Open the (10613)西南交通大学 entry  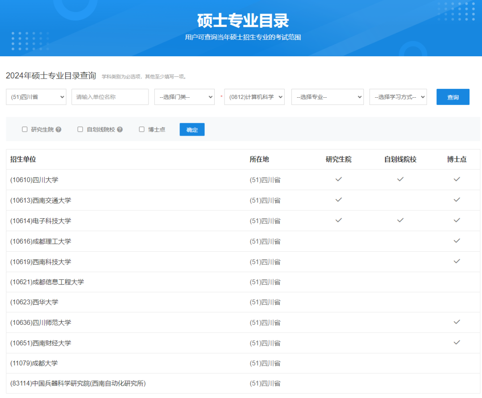[x=41, y=200]
